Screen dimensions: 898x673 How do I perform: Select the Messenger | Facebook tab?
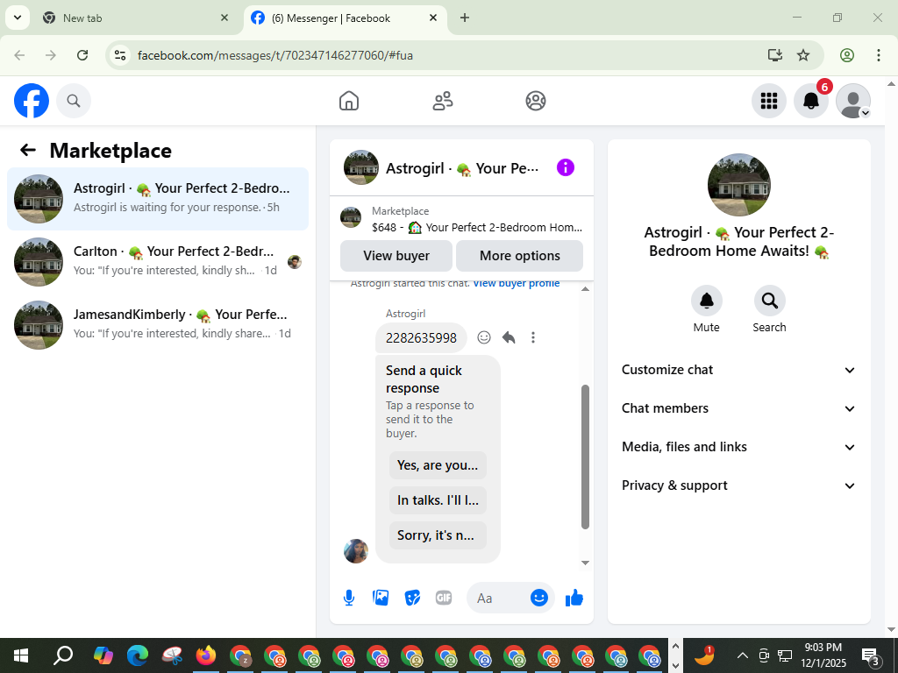click(346, 18)
